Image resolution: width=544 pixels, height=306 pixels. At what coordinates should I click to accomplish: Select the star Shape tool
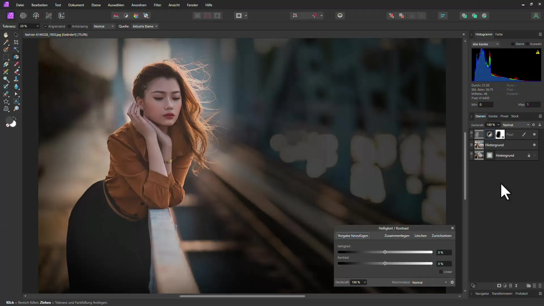[x=6, y=101]
